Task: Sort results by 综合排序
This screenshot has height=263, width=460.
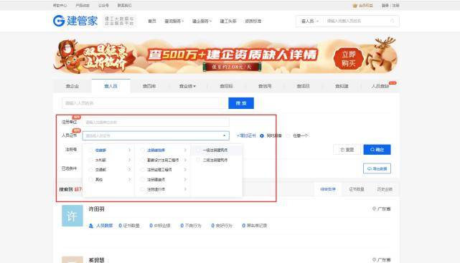Action: [x=328, y=189]
